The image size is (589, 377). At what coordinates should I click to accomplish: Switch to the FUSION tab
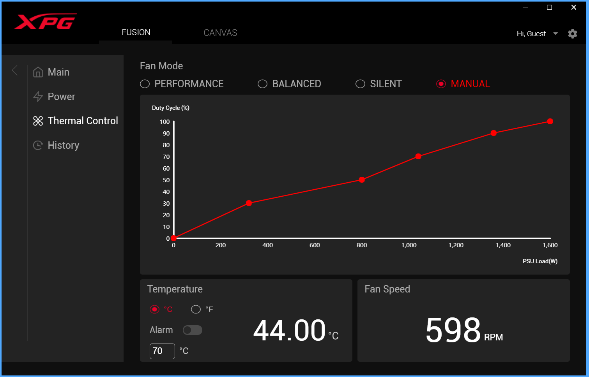click(136, 32)
